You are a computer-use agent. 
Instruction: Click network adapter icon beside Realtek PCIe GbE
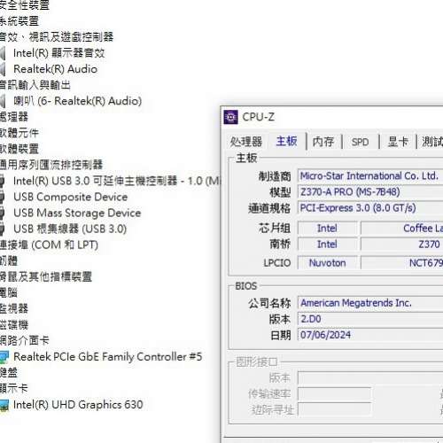(4, 357)
